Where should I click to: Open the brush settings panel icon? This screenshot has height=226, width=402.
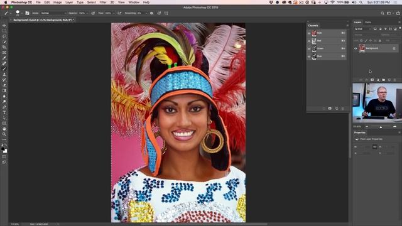(27, 13)
